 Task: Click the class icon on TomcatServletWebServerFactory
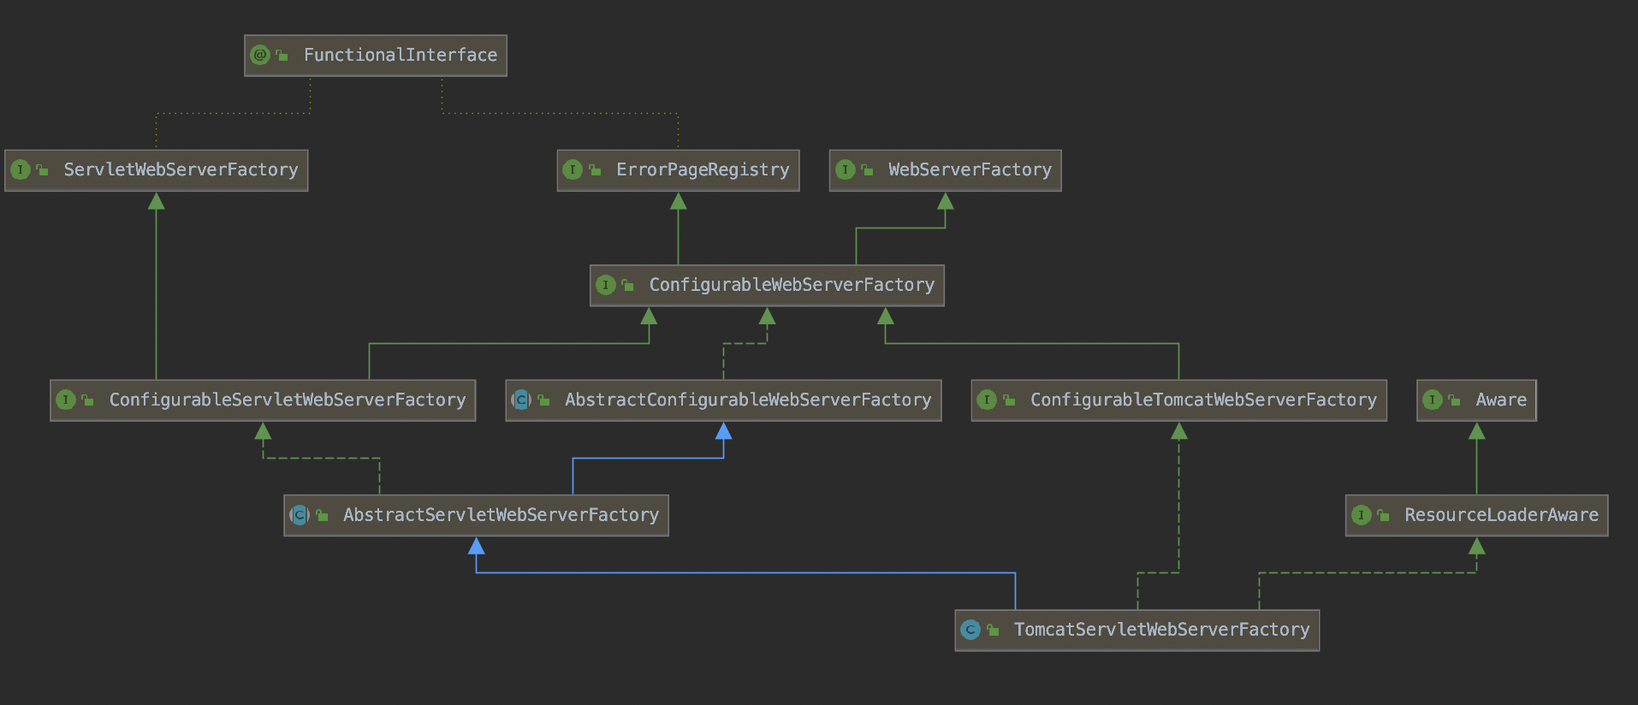tap(970, 630)
